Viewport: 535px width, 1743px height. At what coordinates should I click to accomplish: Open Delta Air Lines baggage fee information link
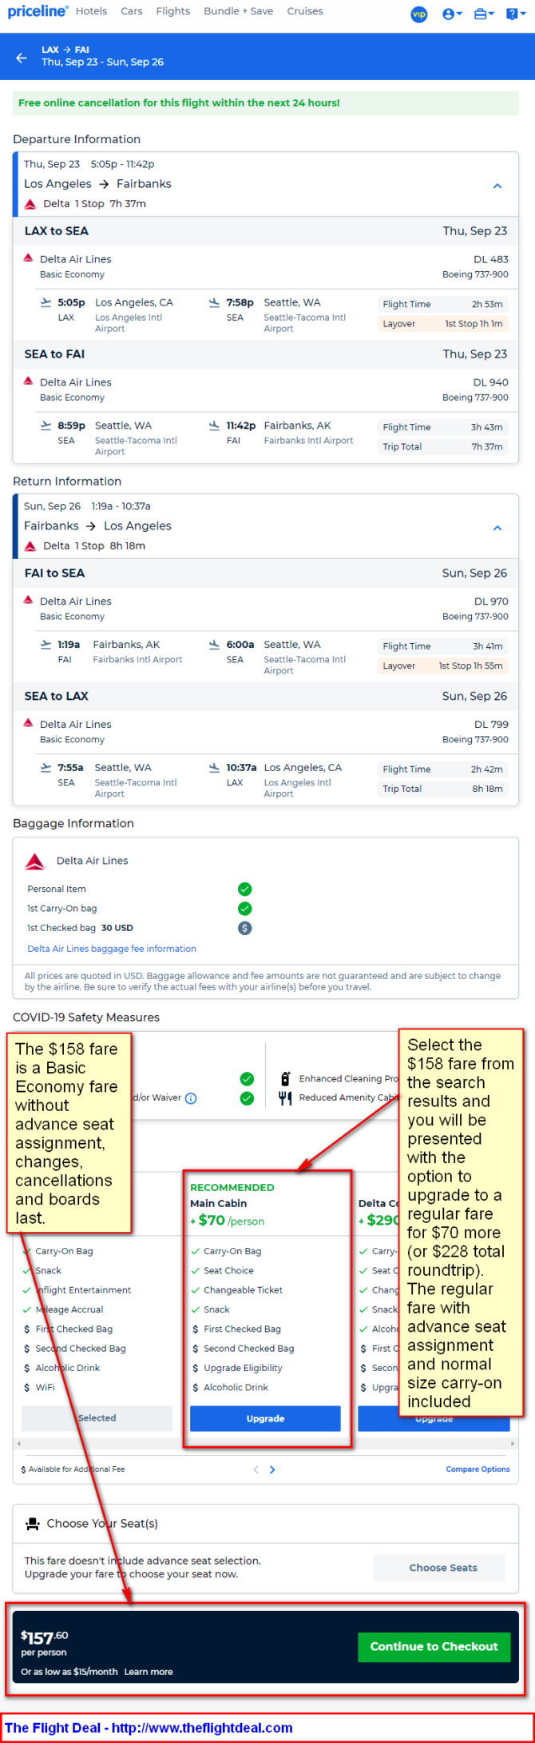click(112, 949)
